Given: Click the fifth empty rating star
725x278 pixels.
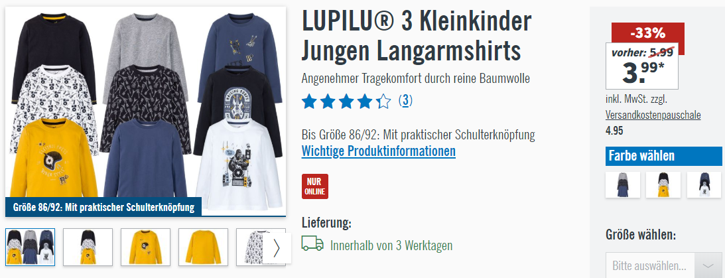Looking at the screenshot, I should (383, 102).
